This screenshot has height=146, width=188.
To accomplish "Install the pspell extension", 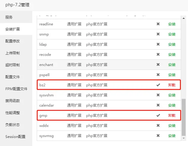I will [172, 75].
